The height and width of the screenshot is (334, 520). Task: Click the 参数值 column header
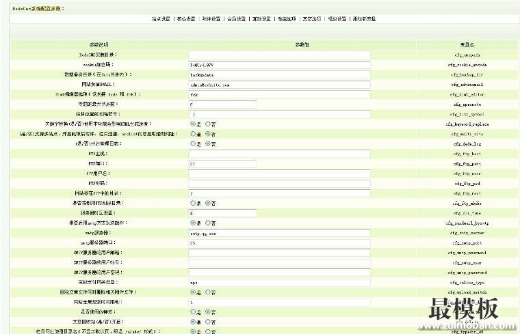pyautogui.click(x=302, y=44)
